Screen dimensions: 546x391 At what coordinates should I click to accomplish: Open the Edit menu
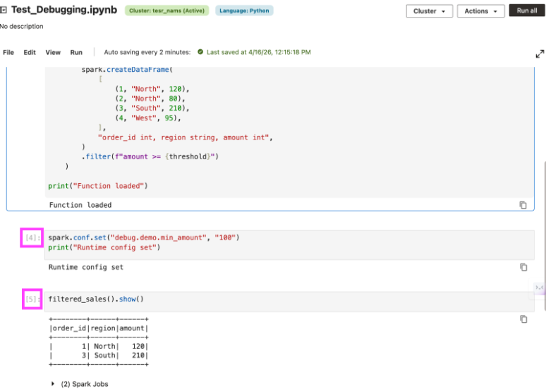coord(30,52)
